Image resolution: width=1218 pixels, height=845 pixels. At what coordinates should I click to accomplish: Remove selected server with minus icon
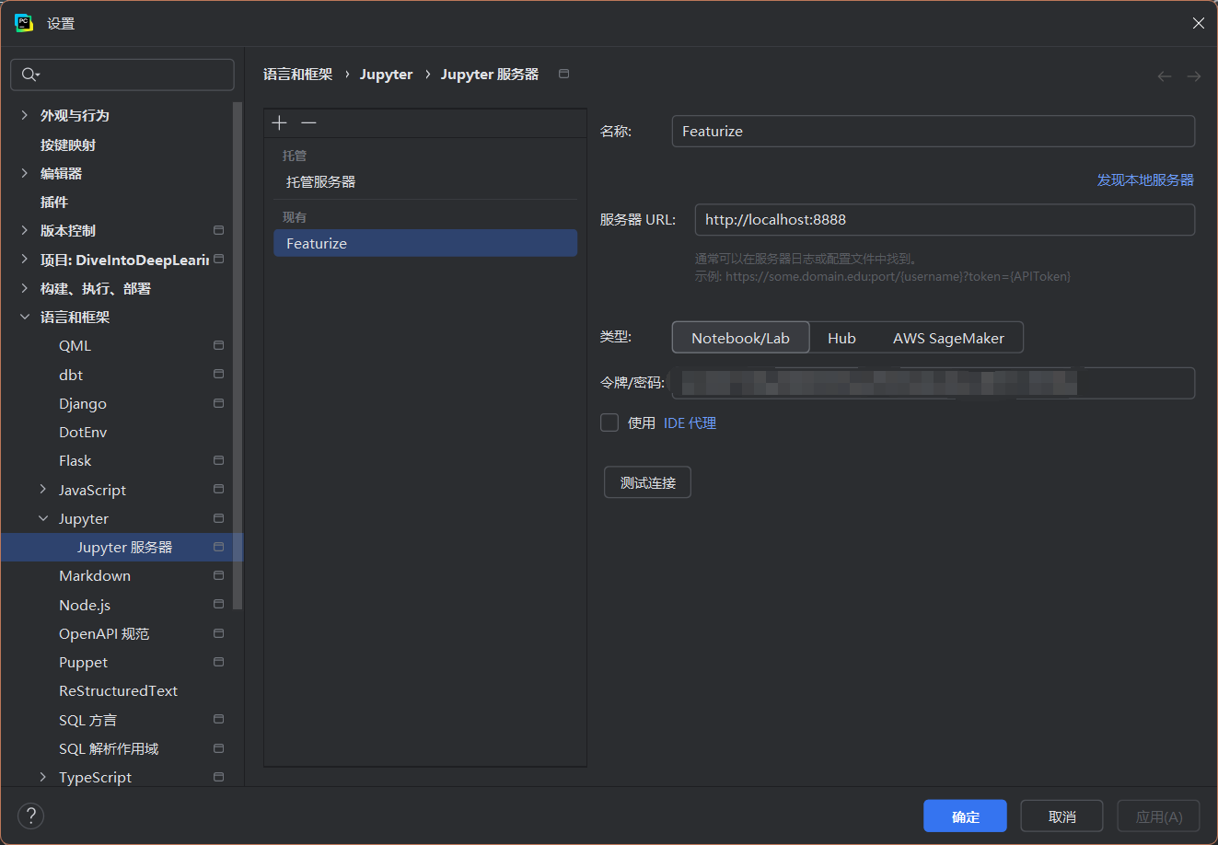(x=309, y=123)
